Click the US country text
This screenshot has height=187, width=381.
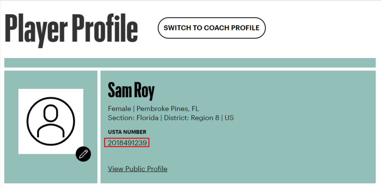click(229, 118)
